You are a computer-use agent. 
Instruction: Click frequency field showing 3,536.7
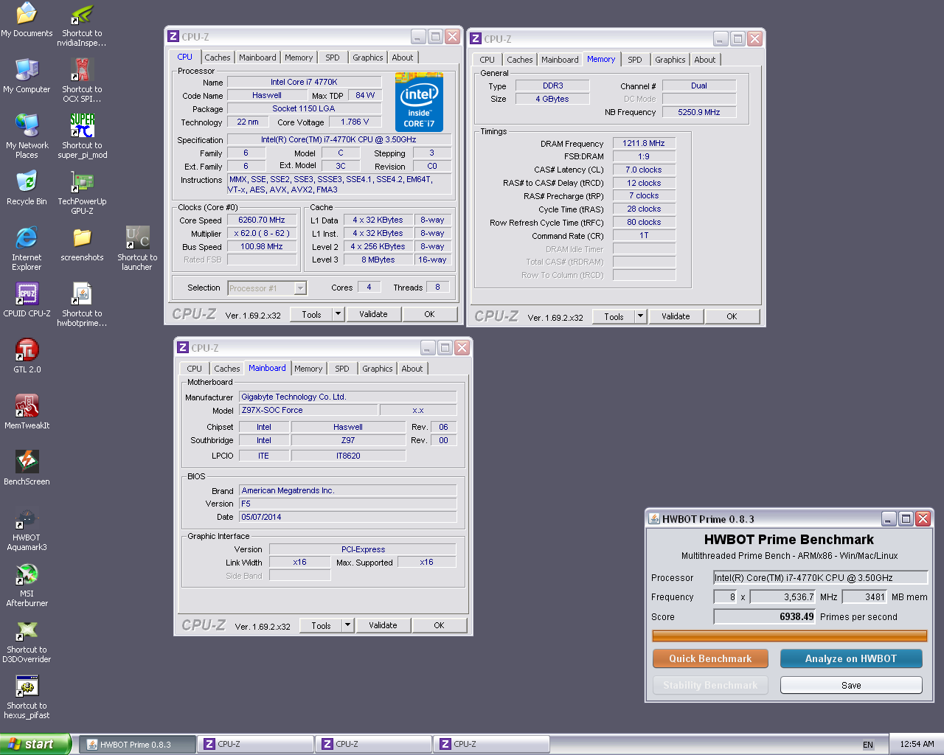(x=783, y=596)
